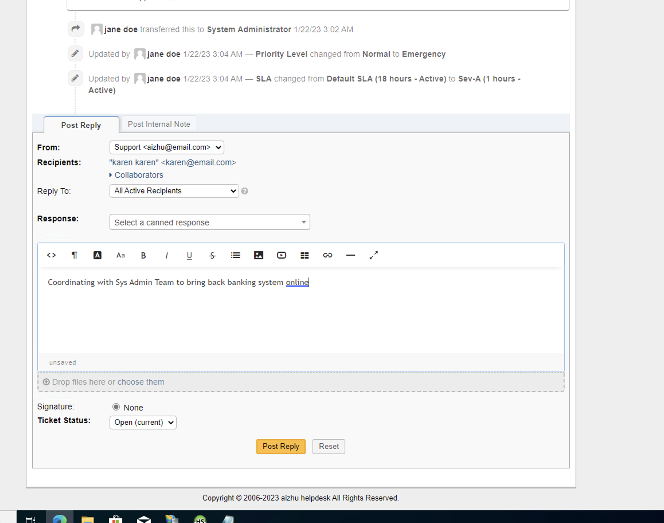Insert an image via toolbar icon
The width and height of the screenshot is (664, 523).
(258, 255)
